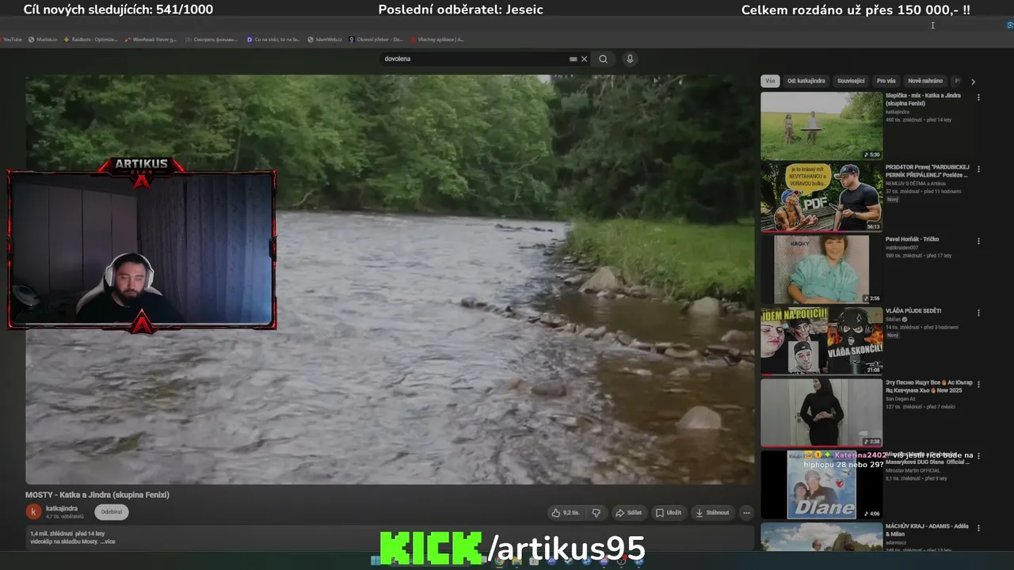
Task: Open the "Slepička - mix - Katka a Jindra" title
Action: (923, 99)
